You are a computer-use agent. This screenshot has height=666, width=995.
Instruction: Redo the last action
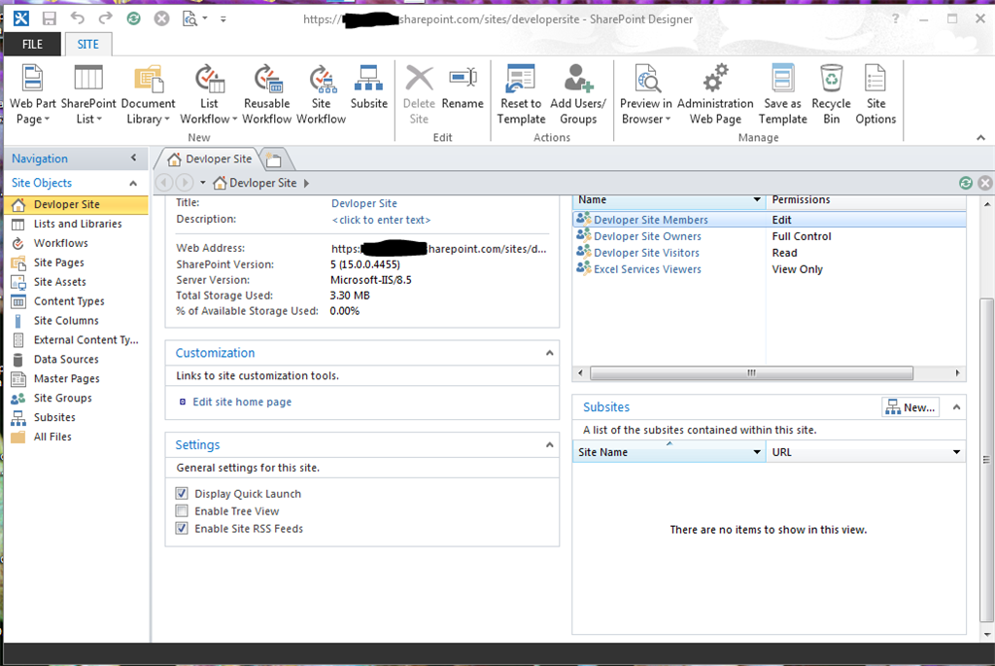(105, 18)
